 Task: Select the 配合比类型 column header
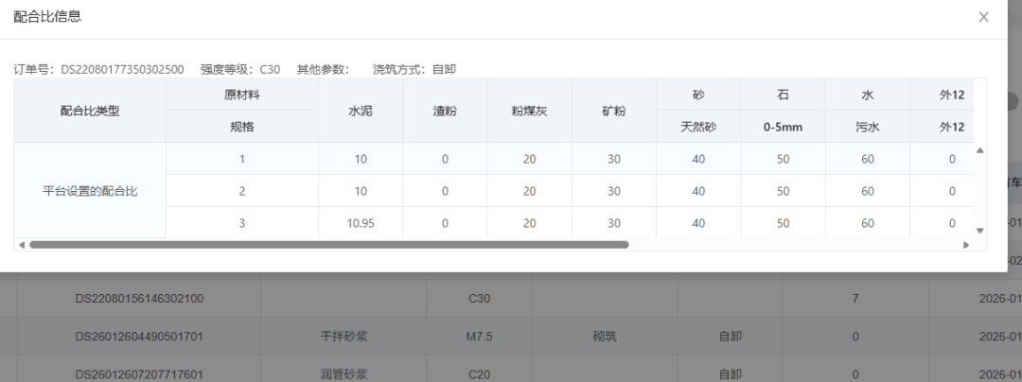[90, 111]
